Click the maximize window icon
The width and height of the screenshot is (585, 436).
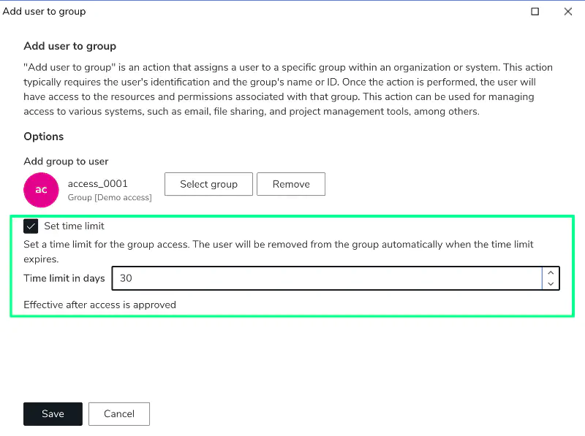pyautogui.click(x=534, y=12)
